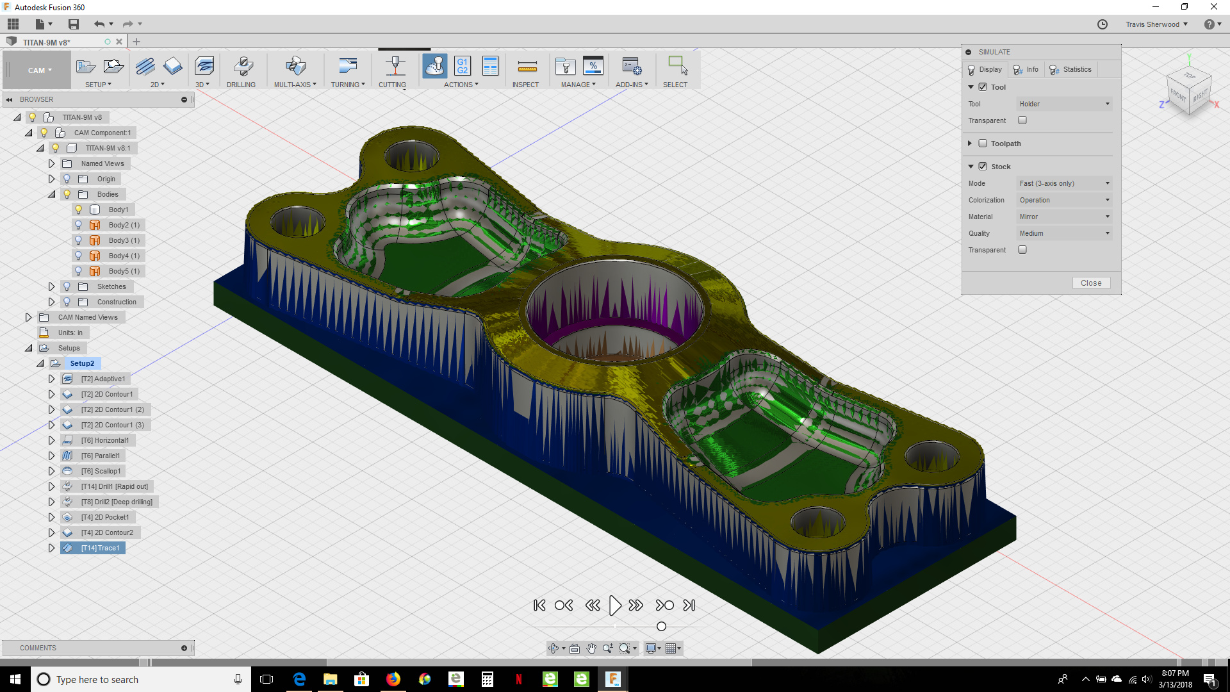Toggle visibility bulb of Body2 (1)
This screenshot has height=692, width=1230.
pyautogui.click(x=78, y=225)
